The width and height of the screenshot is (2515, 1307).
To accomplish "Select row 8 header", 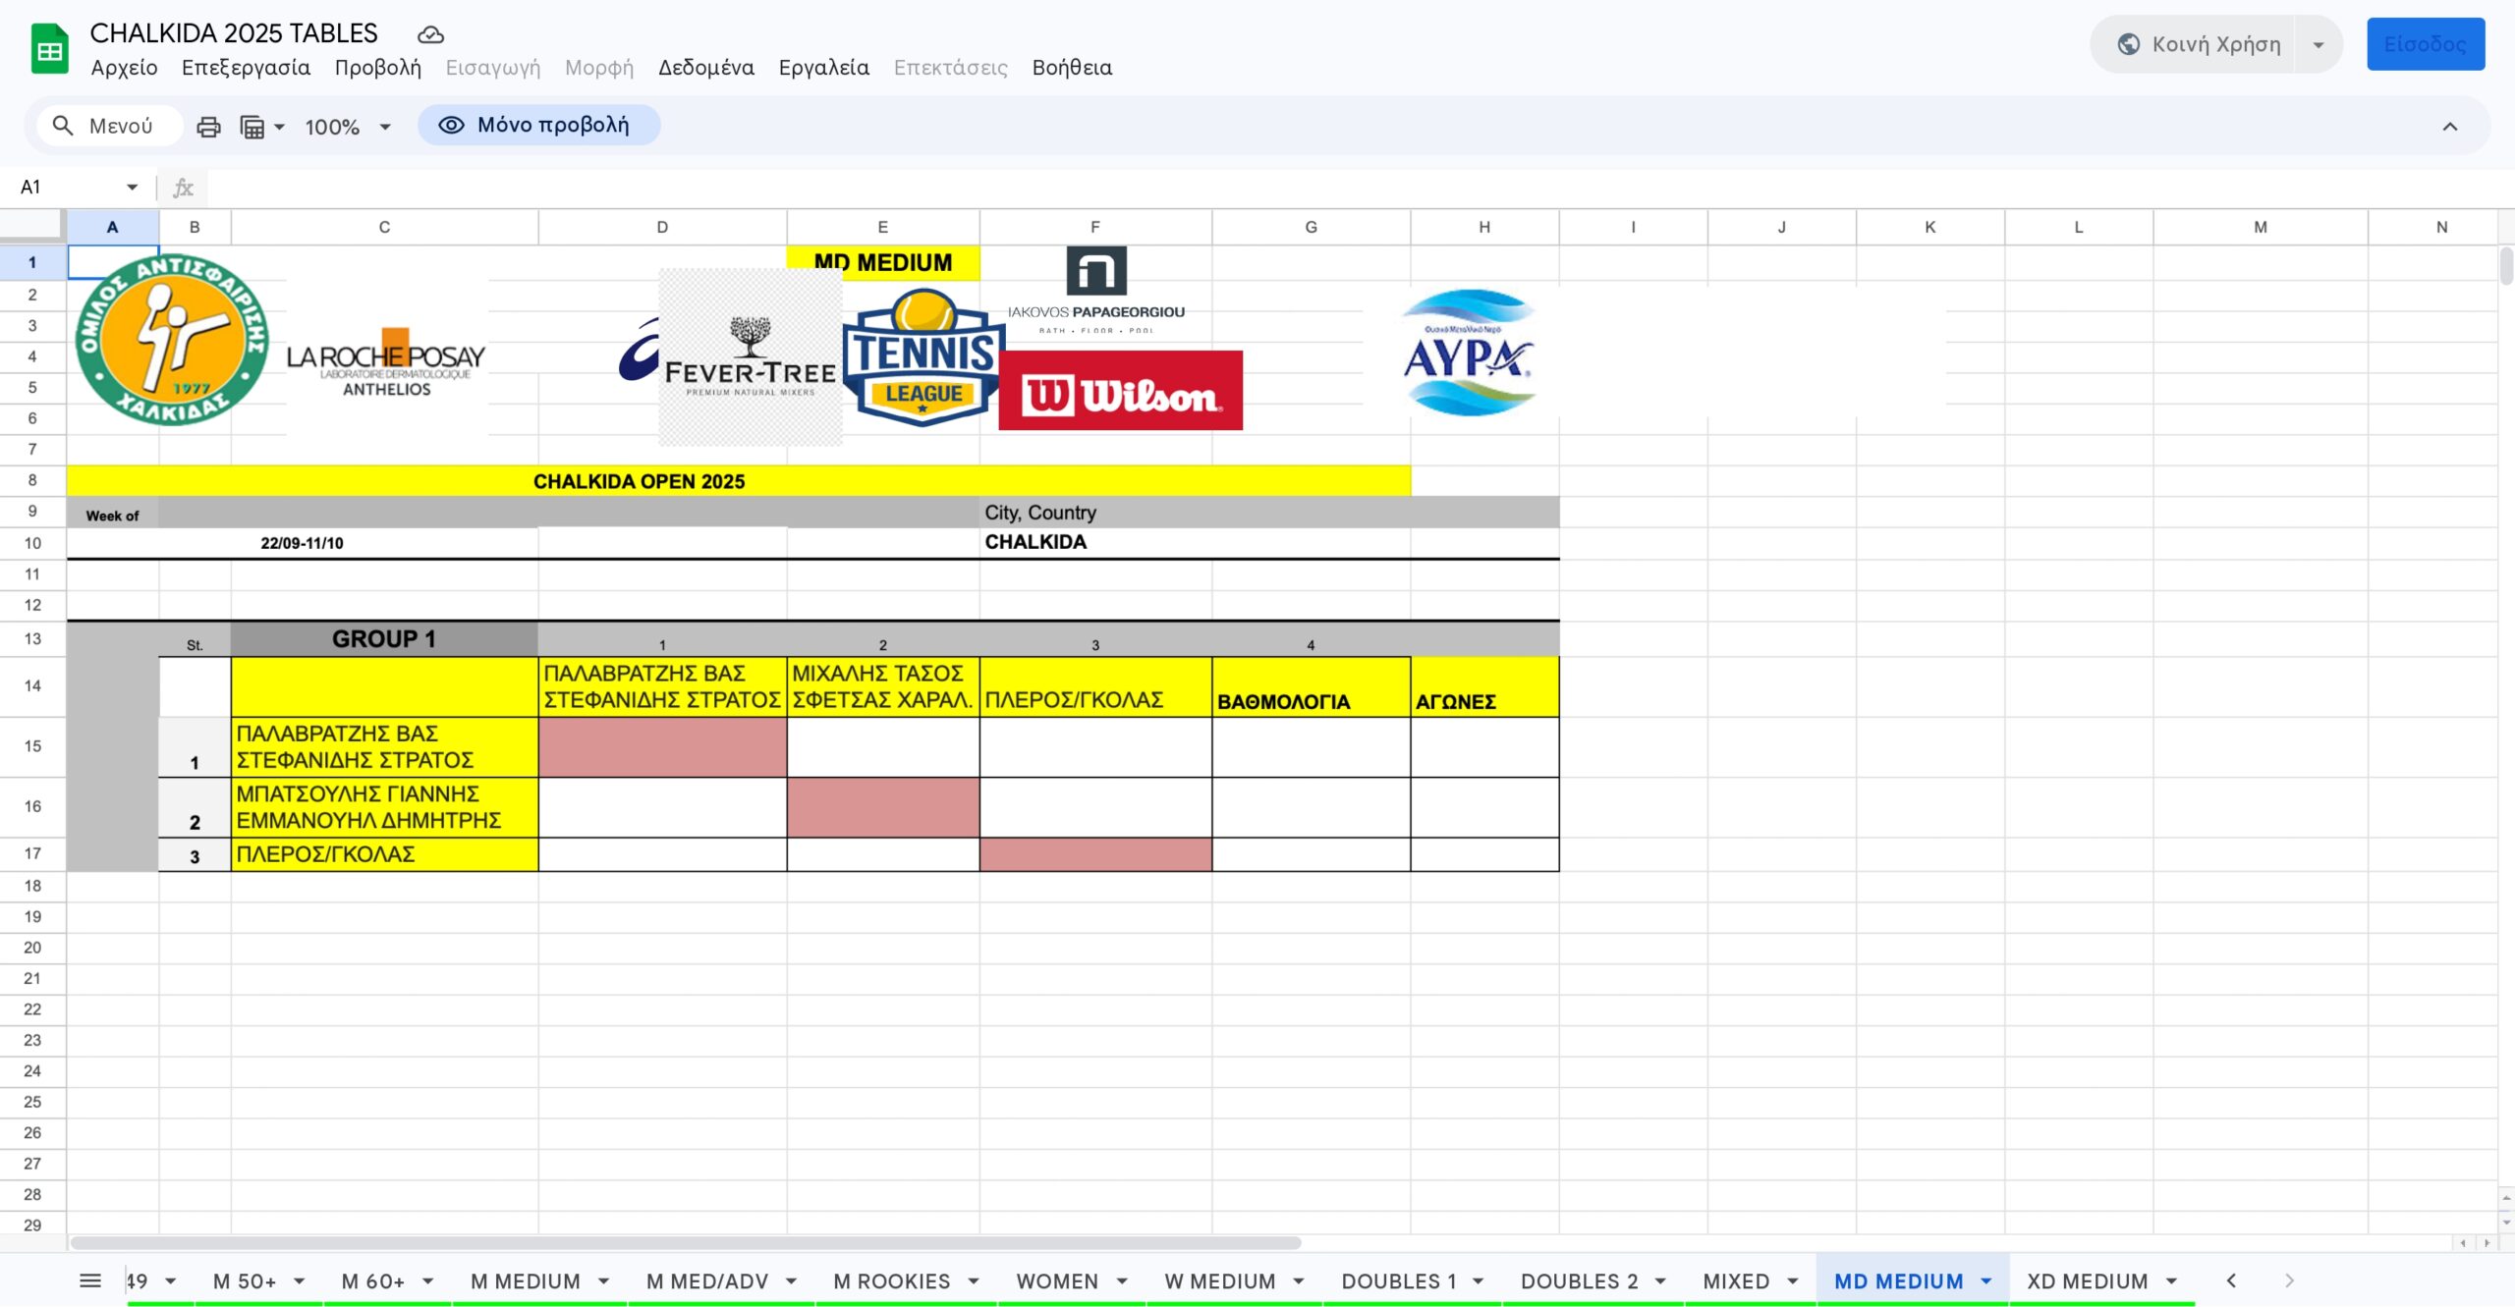I will (x=32, y=480).
